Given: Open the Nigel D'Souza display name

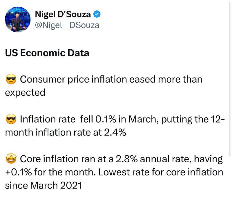Looking at the screenshot, I should (63, 15).
